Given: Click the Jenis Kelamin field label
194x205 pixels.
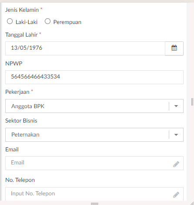Looking at the screenshot, I should click(x=22, y=10).
